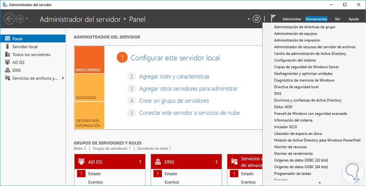Click the Servidor local sidebar icon
Viewport: 366px width, 186px height.
[7, 46]
